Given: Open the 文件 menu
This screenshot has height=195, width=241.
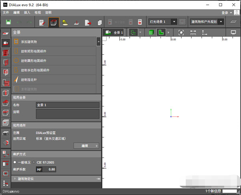Looking at the screenshot, I should (x=6, y=12).
